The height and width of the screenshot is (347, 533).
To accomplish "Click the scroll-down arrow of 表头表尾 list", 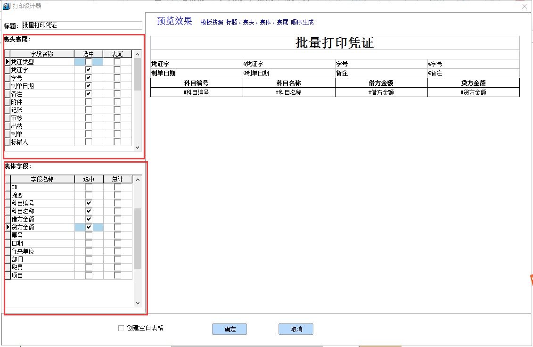I will point(138,147).
